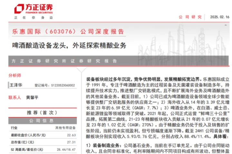
Task: Click the value '其他专用设备'
Action: (65, 128)
